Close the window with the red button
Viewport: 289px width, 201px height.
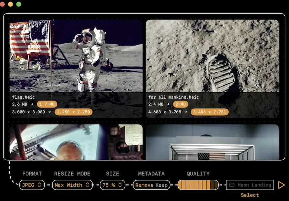[x=2, y=4]
